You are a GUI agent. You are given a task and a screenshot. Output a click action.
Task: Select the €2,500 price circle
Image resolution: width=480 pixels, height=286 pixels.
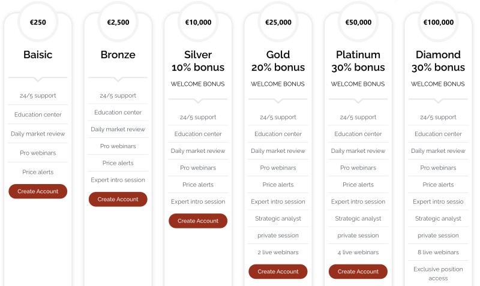(x=118, y=22)
